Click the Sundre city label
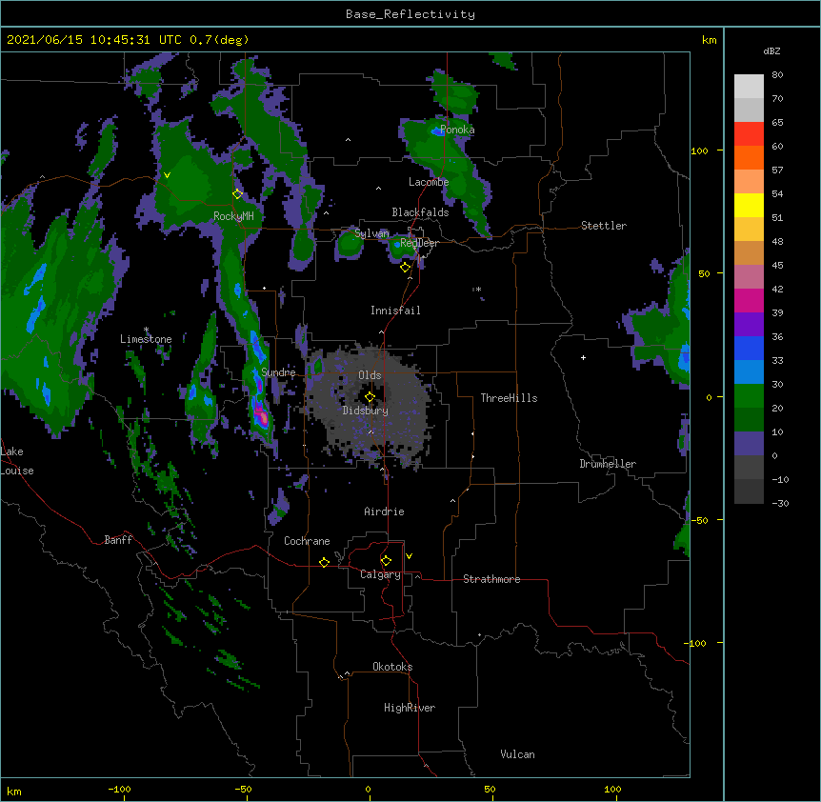The image size is (821, 802). [x=278, y=372]
